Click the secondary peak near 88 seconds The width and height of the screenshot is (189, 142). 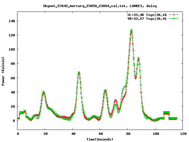click(139, 58)
